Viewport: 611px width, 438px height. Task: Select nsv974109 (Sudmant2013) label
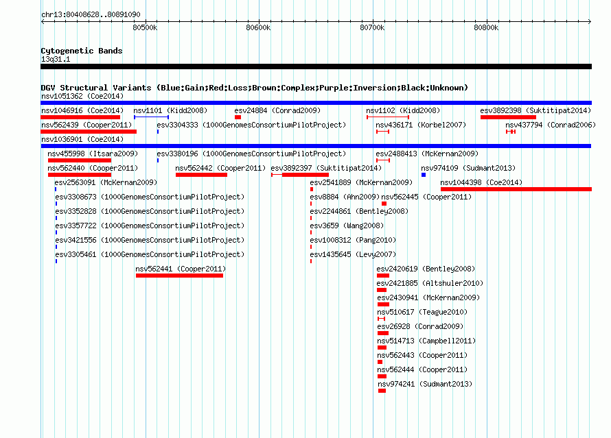(x=468, y=168)
